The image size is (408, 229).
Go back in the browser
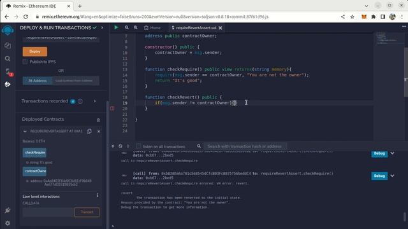pyautogui.click(x=7, y=17)
